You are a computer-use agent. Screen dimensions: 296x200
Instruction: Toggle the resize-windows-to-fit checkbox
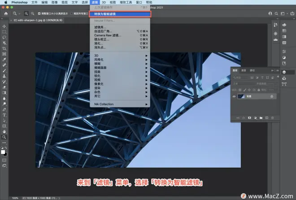(39, 13)
